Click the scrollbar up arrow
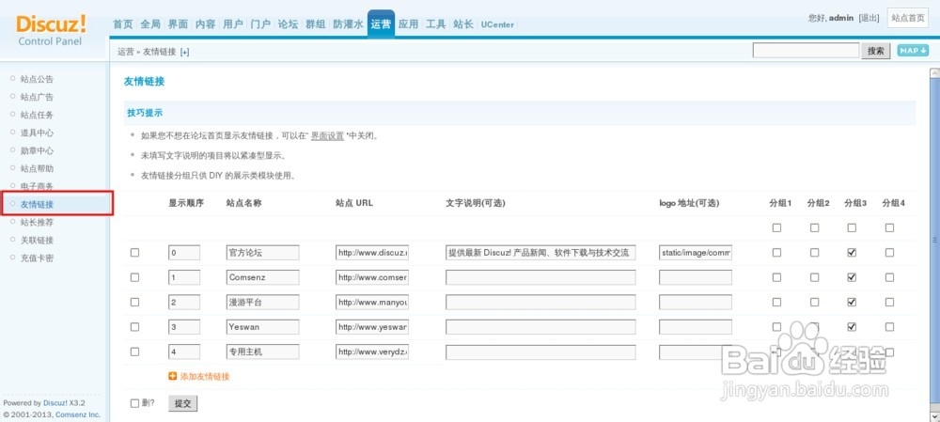The height and width of the screenshot is (422, 940). pyautogui.click(x=934, y=73)
